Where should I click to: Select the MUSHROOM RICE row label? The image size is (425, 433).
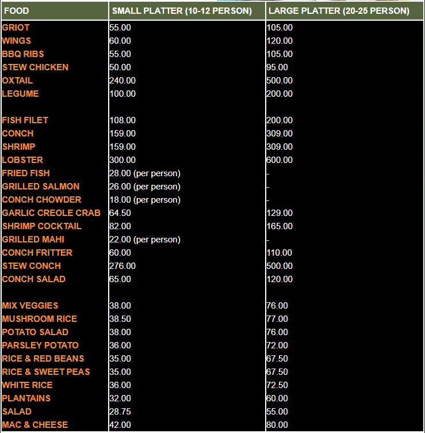coord(40,319)
